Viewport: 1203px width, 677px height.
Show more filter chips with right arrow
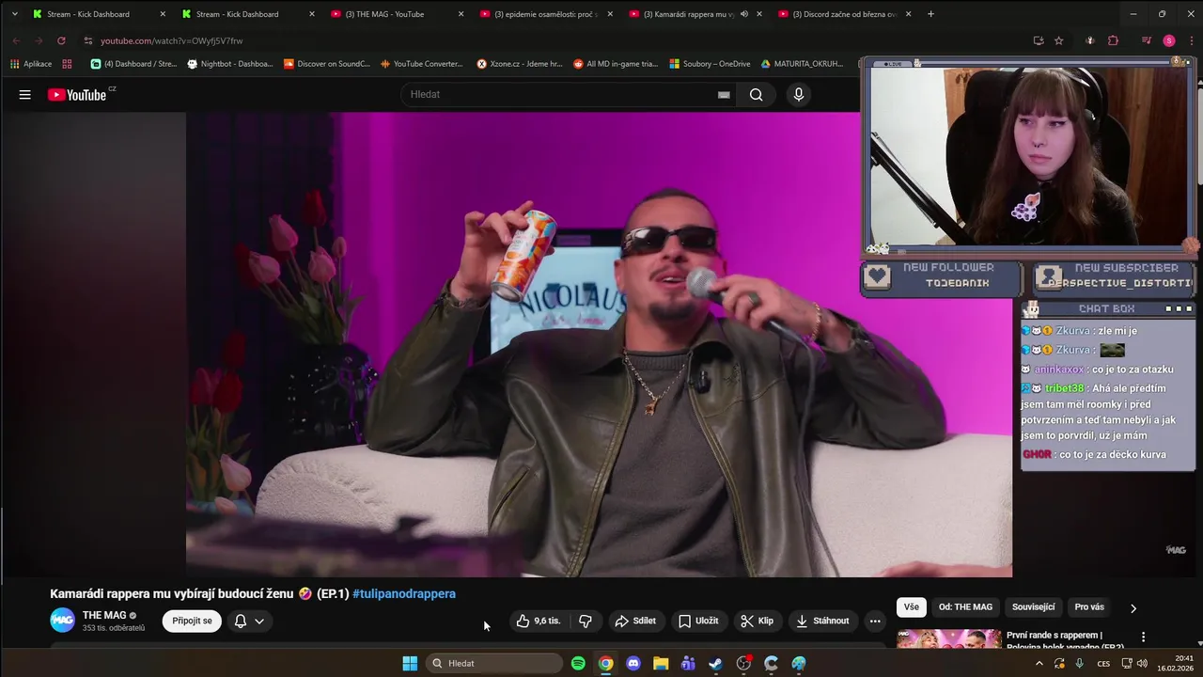click(1133, 608)
